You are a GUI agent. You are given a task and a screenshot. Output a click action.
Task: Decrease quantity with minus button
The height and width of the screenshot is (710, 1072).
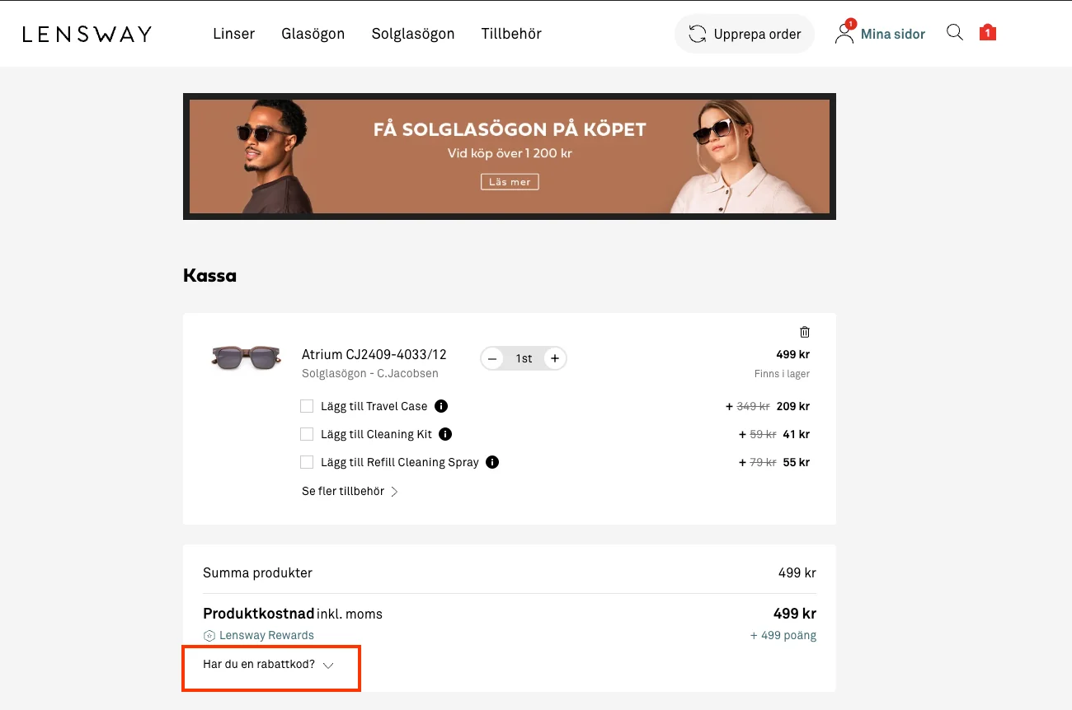[492, 358]
